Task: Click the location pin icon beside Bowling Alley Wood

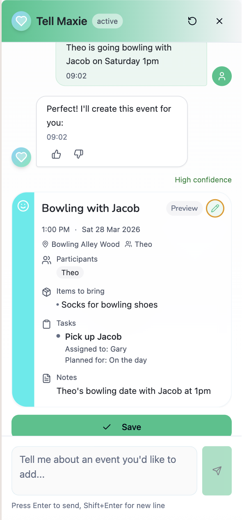Action: point(45,244)
